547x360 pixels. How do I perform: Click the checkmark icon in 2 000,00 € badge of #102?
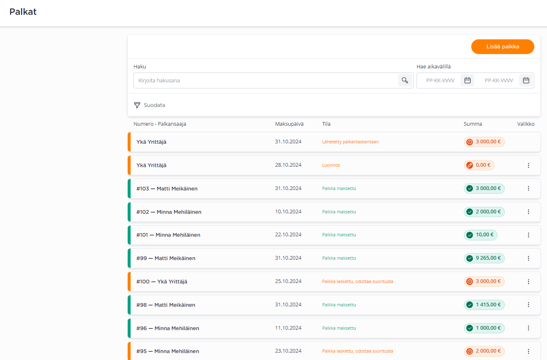point(470,212)
